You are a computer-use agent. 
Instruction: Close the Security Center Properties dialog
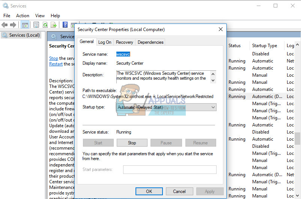221,29
